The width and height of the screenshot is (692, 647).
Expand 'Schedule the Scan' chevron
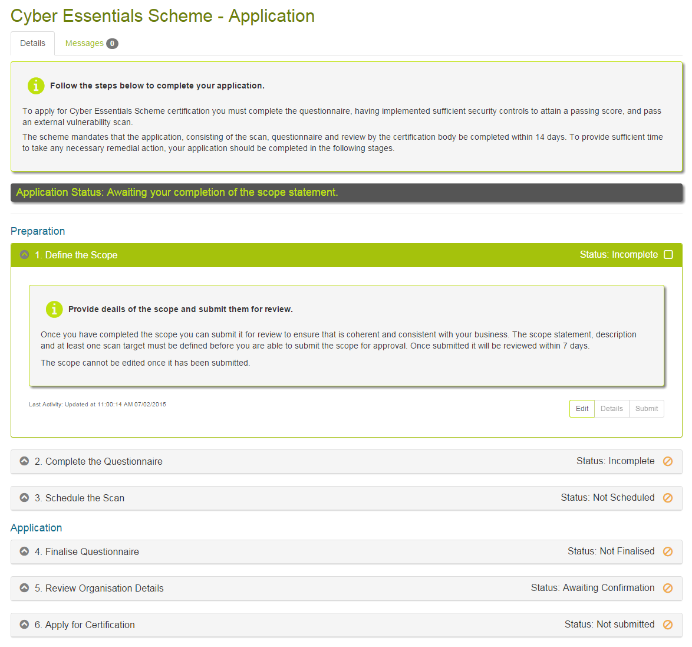point(25,498)
